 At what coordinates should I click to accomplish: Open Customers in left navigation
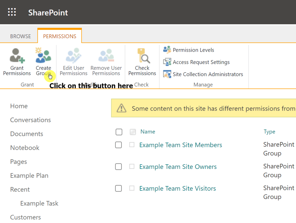click(x=25, y=217)
